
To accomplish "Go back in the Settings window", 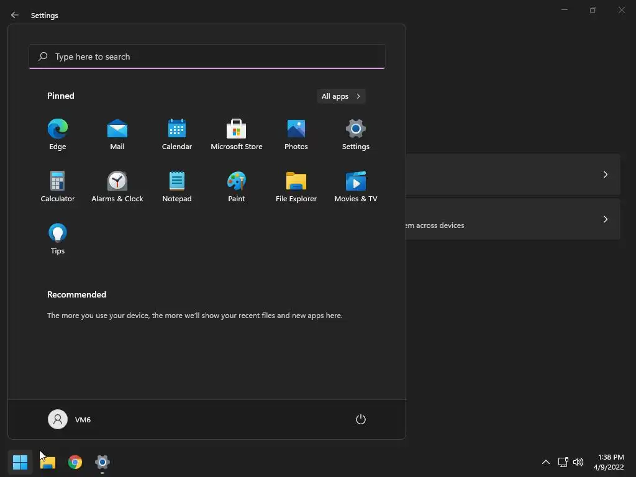I will (15, 15).
